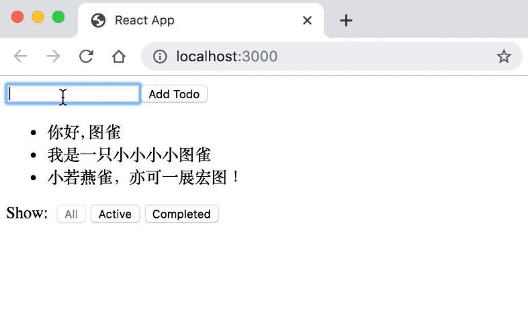Screen dimensions: 528x336
Task: Bookmark this page with the star icon
Action: [504, 56]
